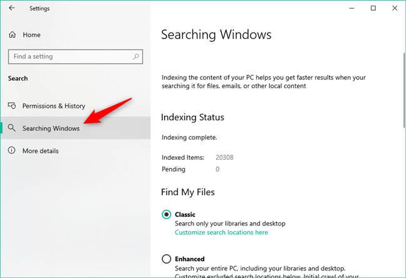Click the Indexed Items value 20308
This screenshot has width=406, height=278.
pyautogui.click(x=224, y=157)
